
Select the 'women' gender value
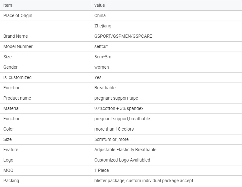point(102,67)
